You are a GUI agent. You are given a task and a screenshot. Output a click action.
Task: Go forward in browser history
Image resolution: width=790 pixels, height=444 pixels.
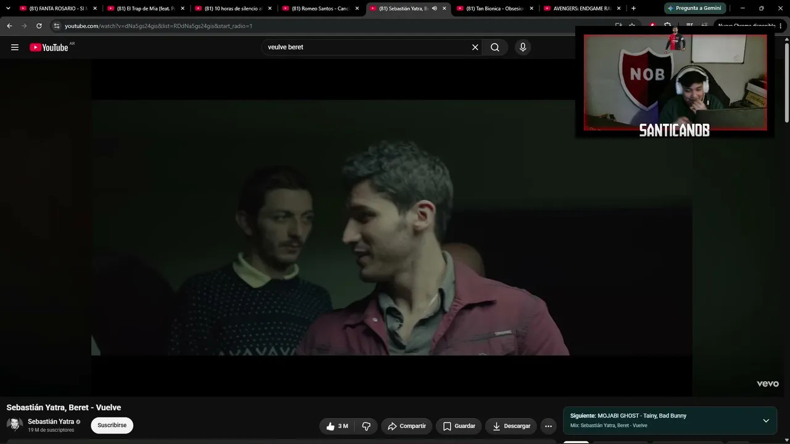coord(24,26)
